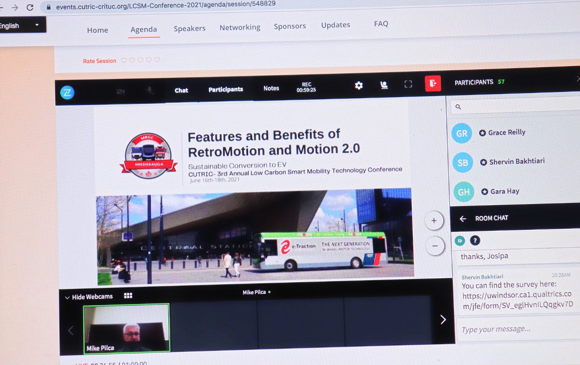This screenshot has width=580, height=365.
Task: Click the GR avatar circle
Action: click(462, 133)
